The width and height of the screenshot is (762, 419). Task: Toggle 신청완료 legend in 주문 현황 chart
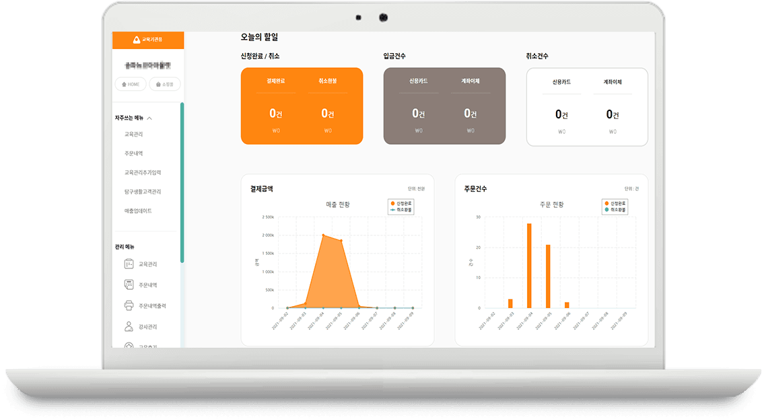click(614, 203)
